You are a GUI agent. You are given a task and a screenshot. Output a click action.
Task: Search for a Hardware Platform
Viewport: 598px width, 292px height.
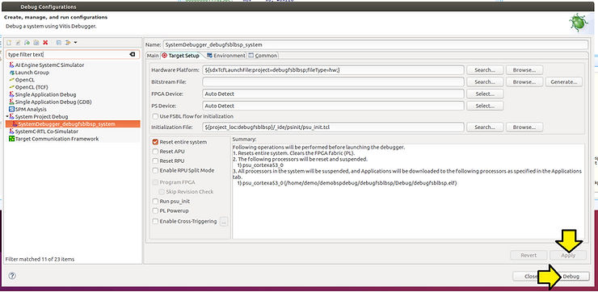485,70
